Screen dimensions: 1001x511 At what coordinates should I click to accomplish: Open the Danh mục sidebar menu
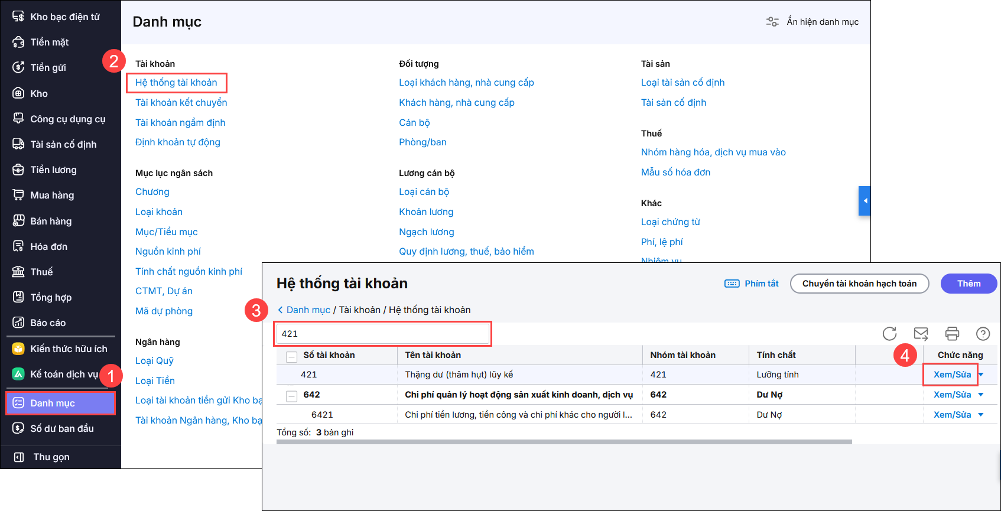[60, 403]
